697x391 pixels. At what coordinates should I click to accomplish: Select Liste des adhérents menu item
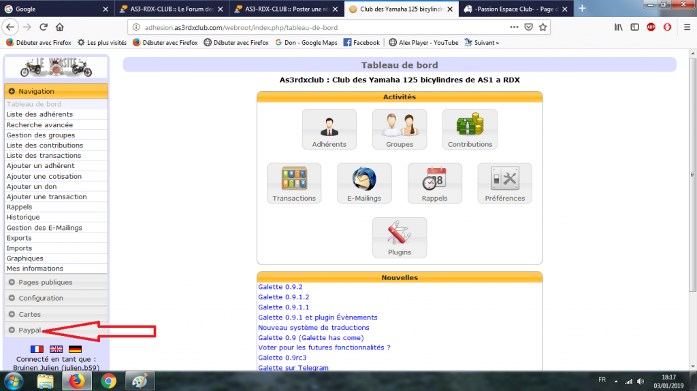[39, 114]
